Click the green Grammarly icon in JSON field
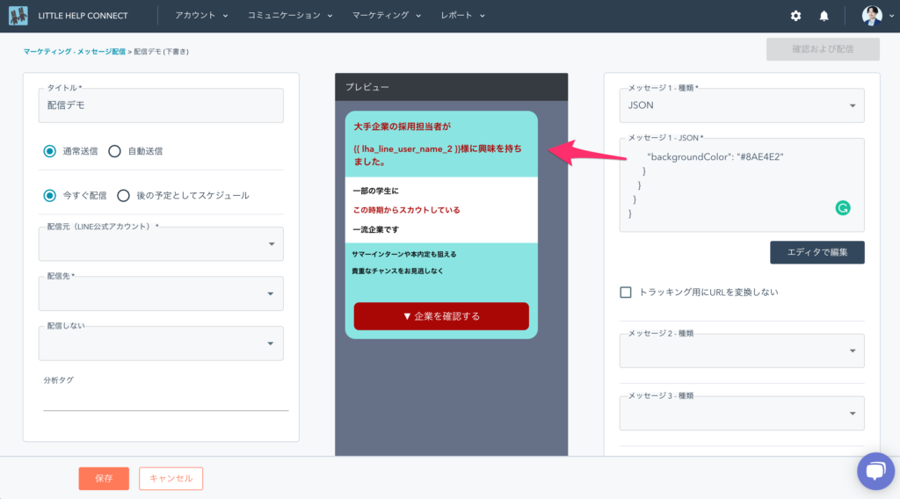Screen dimensions: 900x499 pyautogui.click(x=842, y=208)
